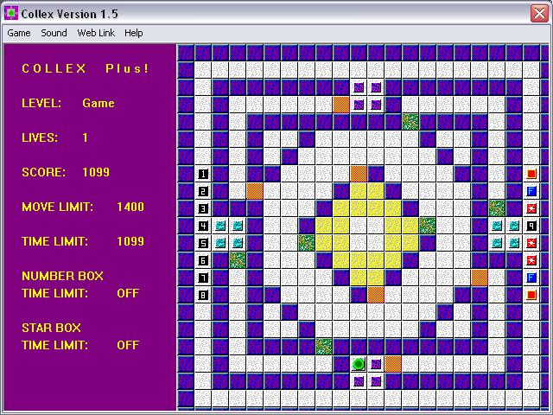Open the Help menu
Screen dimensions: 553x415
[134, 33]
